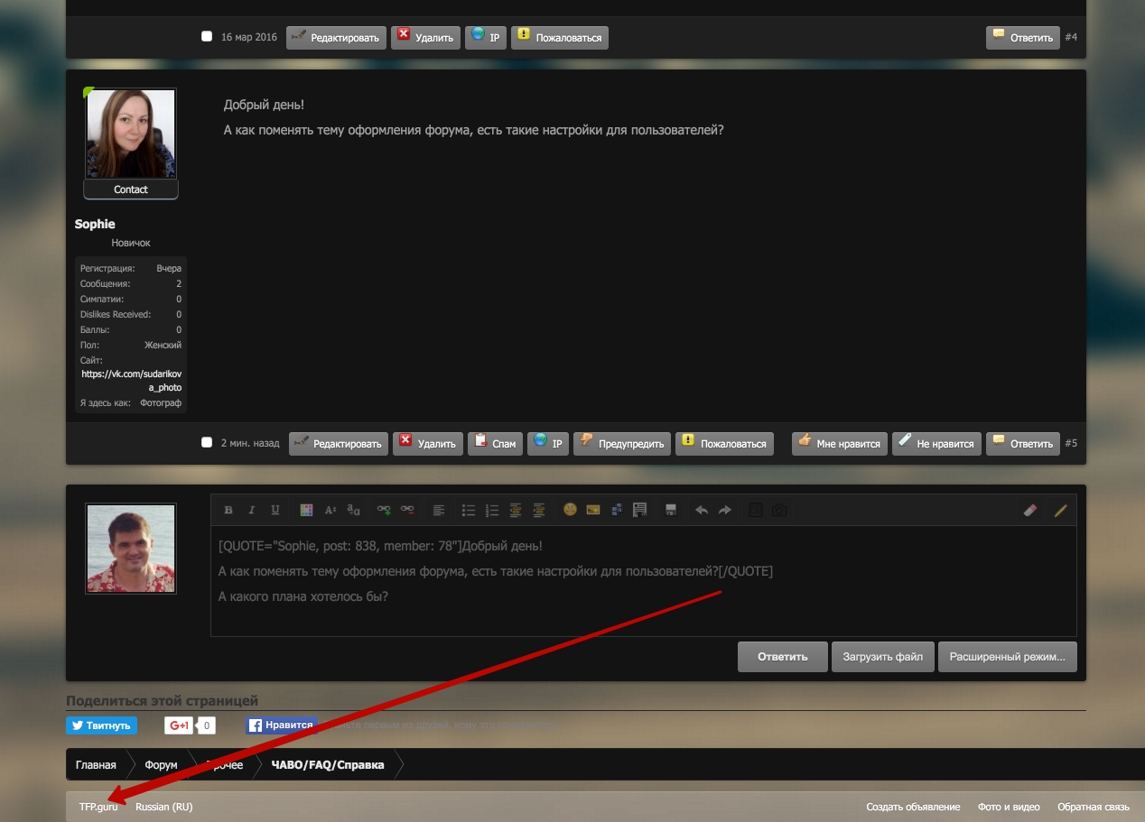Click the Мне нравится button on Sophie's post
The image size is (1145, 822).
pos(839,443)
